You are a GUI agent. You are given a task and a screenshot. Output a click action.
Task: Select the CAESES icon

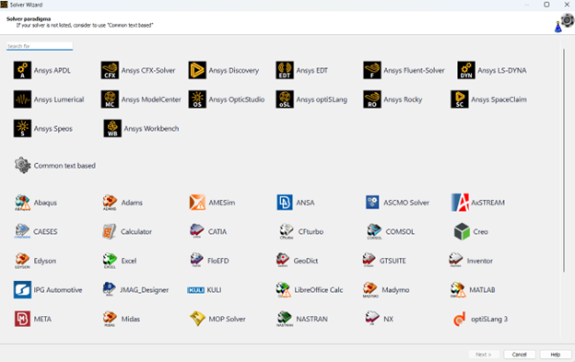tap(22, 231)
